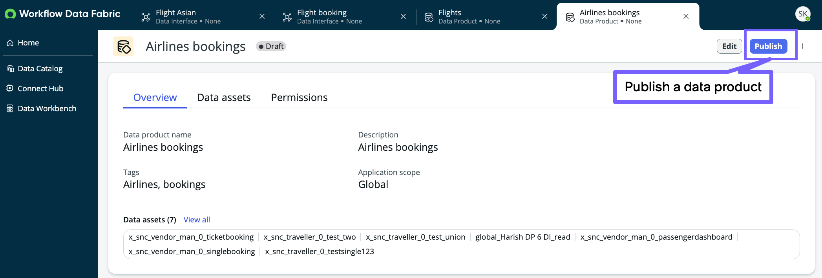Image resolution: width=822 pixels, height=278 pixels.
Task: Close the Flights tab
Action: coord(545,16)
